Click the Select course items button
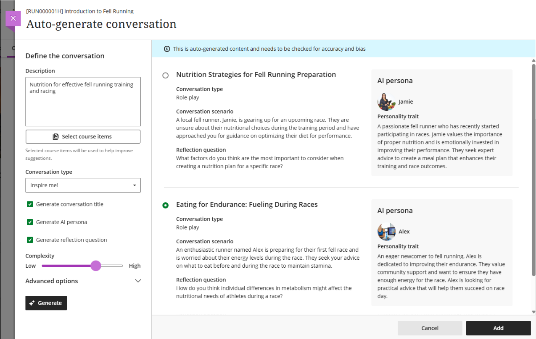 pos(83,137)
